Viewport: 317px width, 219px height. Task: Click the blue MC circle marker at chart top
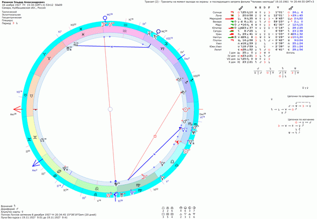(105, 18)
